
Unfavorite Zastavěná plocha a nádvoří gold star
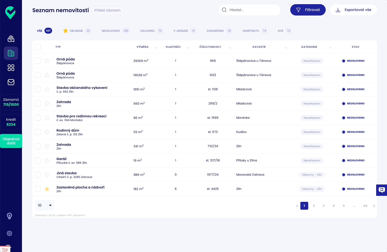coord(47,189)
